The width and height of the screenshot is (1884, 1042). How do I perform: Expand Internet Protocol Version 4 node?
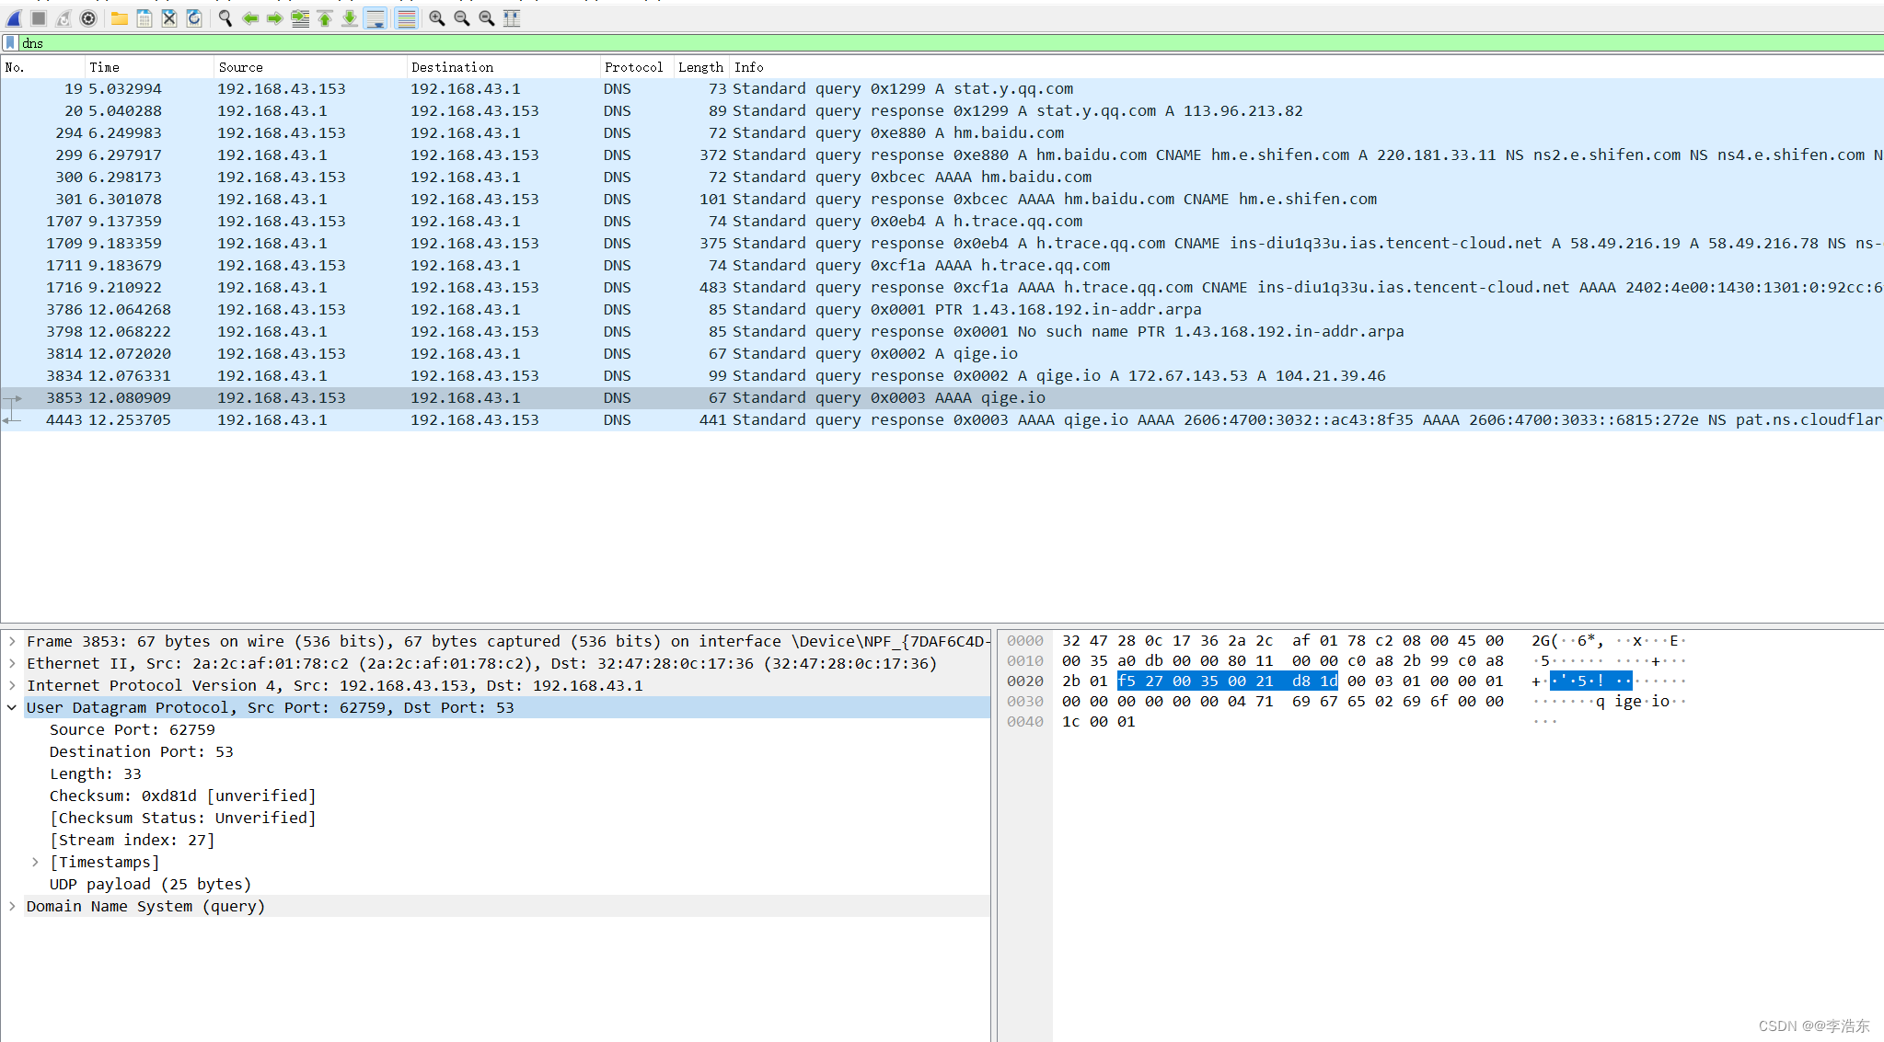[12, 686]
